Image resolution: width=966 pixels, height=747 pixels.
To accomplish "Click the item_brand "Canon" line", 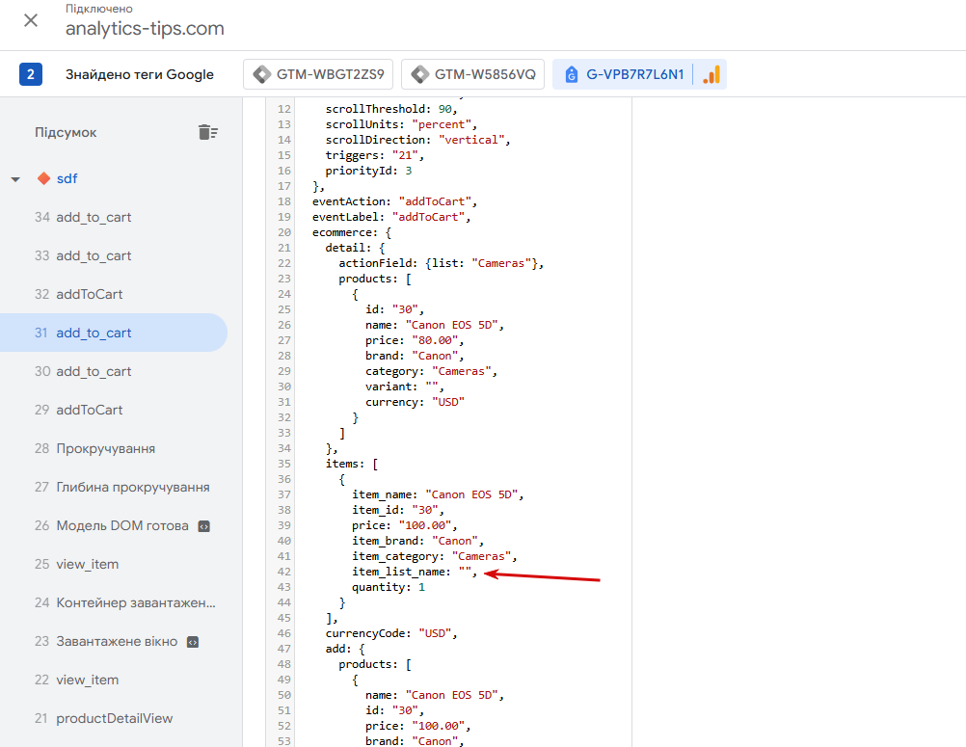I will coord(417,541).
